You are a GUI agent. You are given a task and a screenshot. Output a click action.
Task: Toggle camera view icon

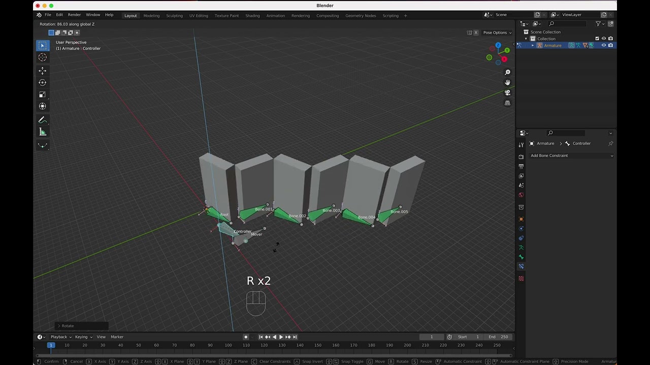click(x=507, y=93)
